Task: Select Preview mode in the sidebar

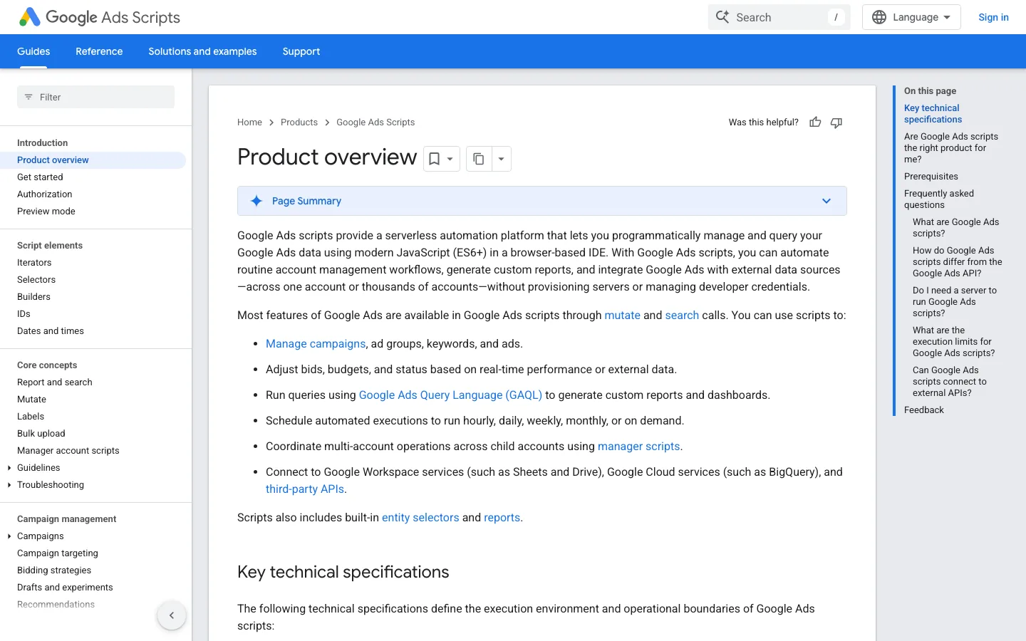Action: (46, 212)
